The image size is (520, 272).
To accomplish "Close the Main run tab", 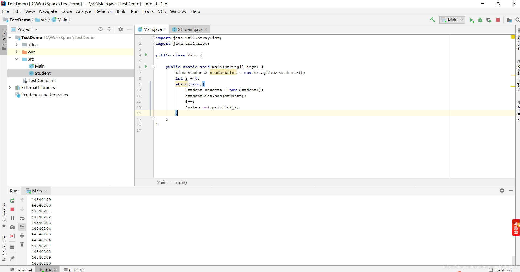I will (x=45, y=191).
